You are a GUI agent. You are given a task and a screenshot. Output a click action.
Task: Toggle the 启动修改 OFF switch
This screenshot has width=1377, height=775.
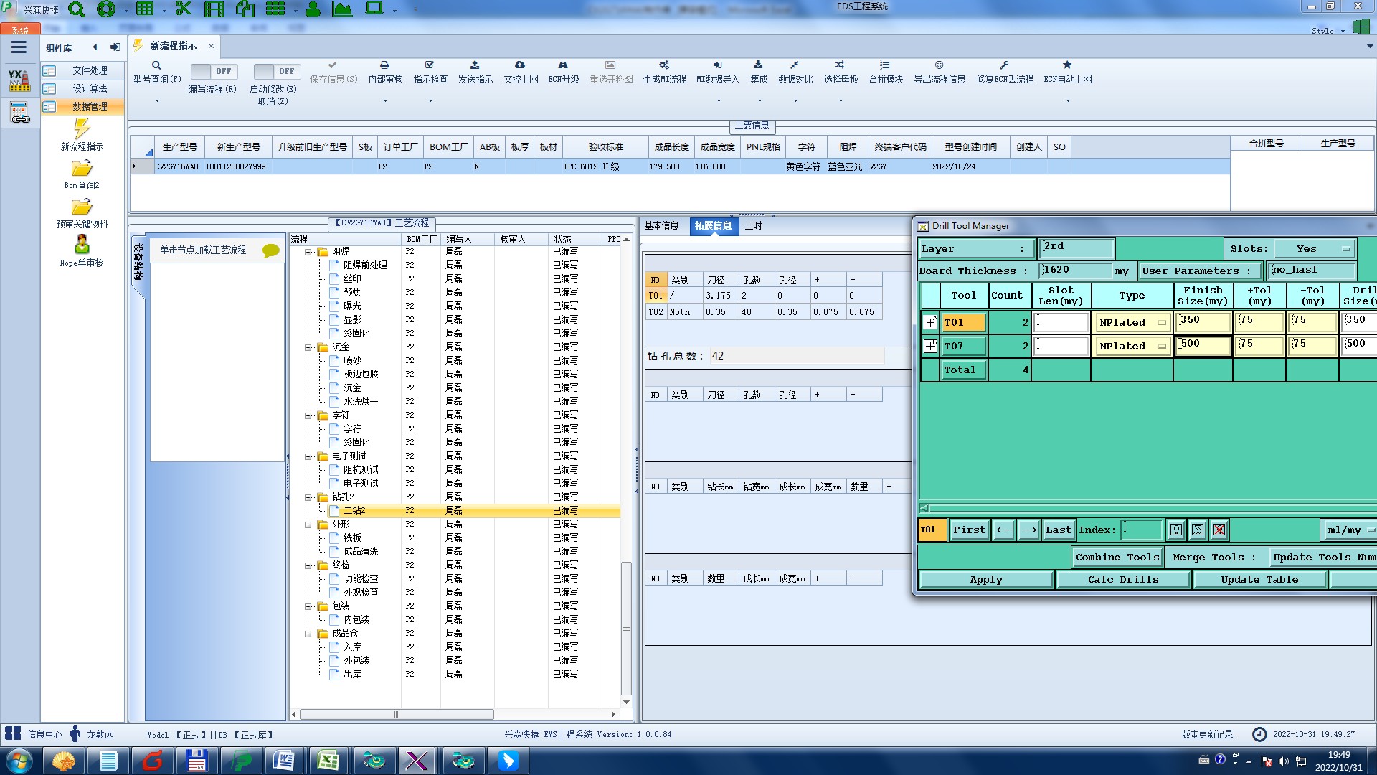(275, 71)
